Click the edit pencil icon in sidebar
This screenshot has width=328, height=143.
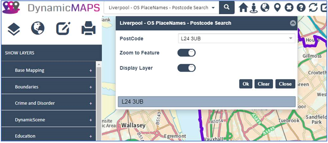tap(63, 28)
